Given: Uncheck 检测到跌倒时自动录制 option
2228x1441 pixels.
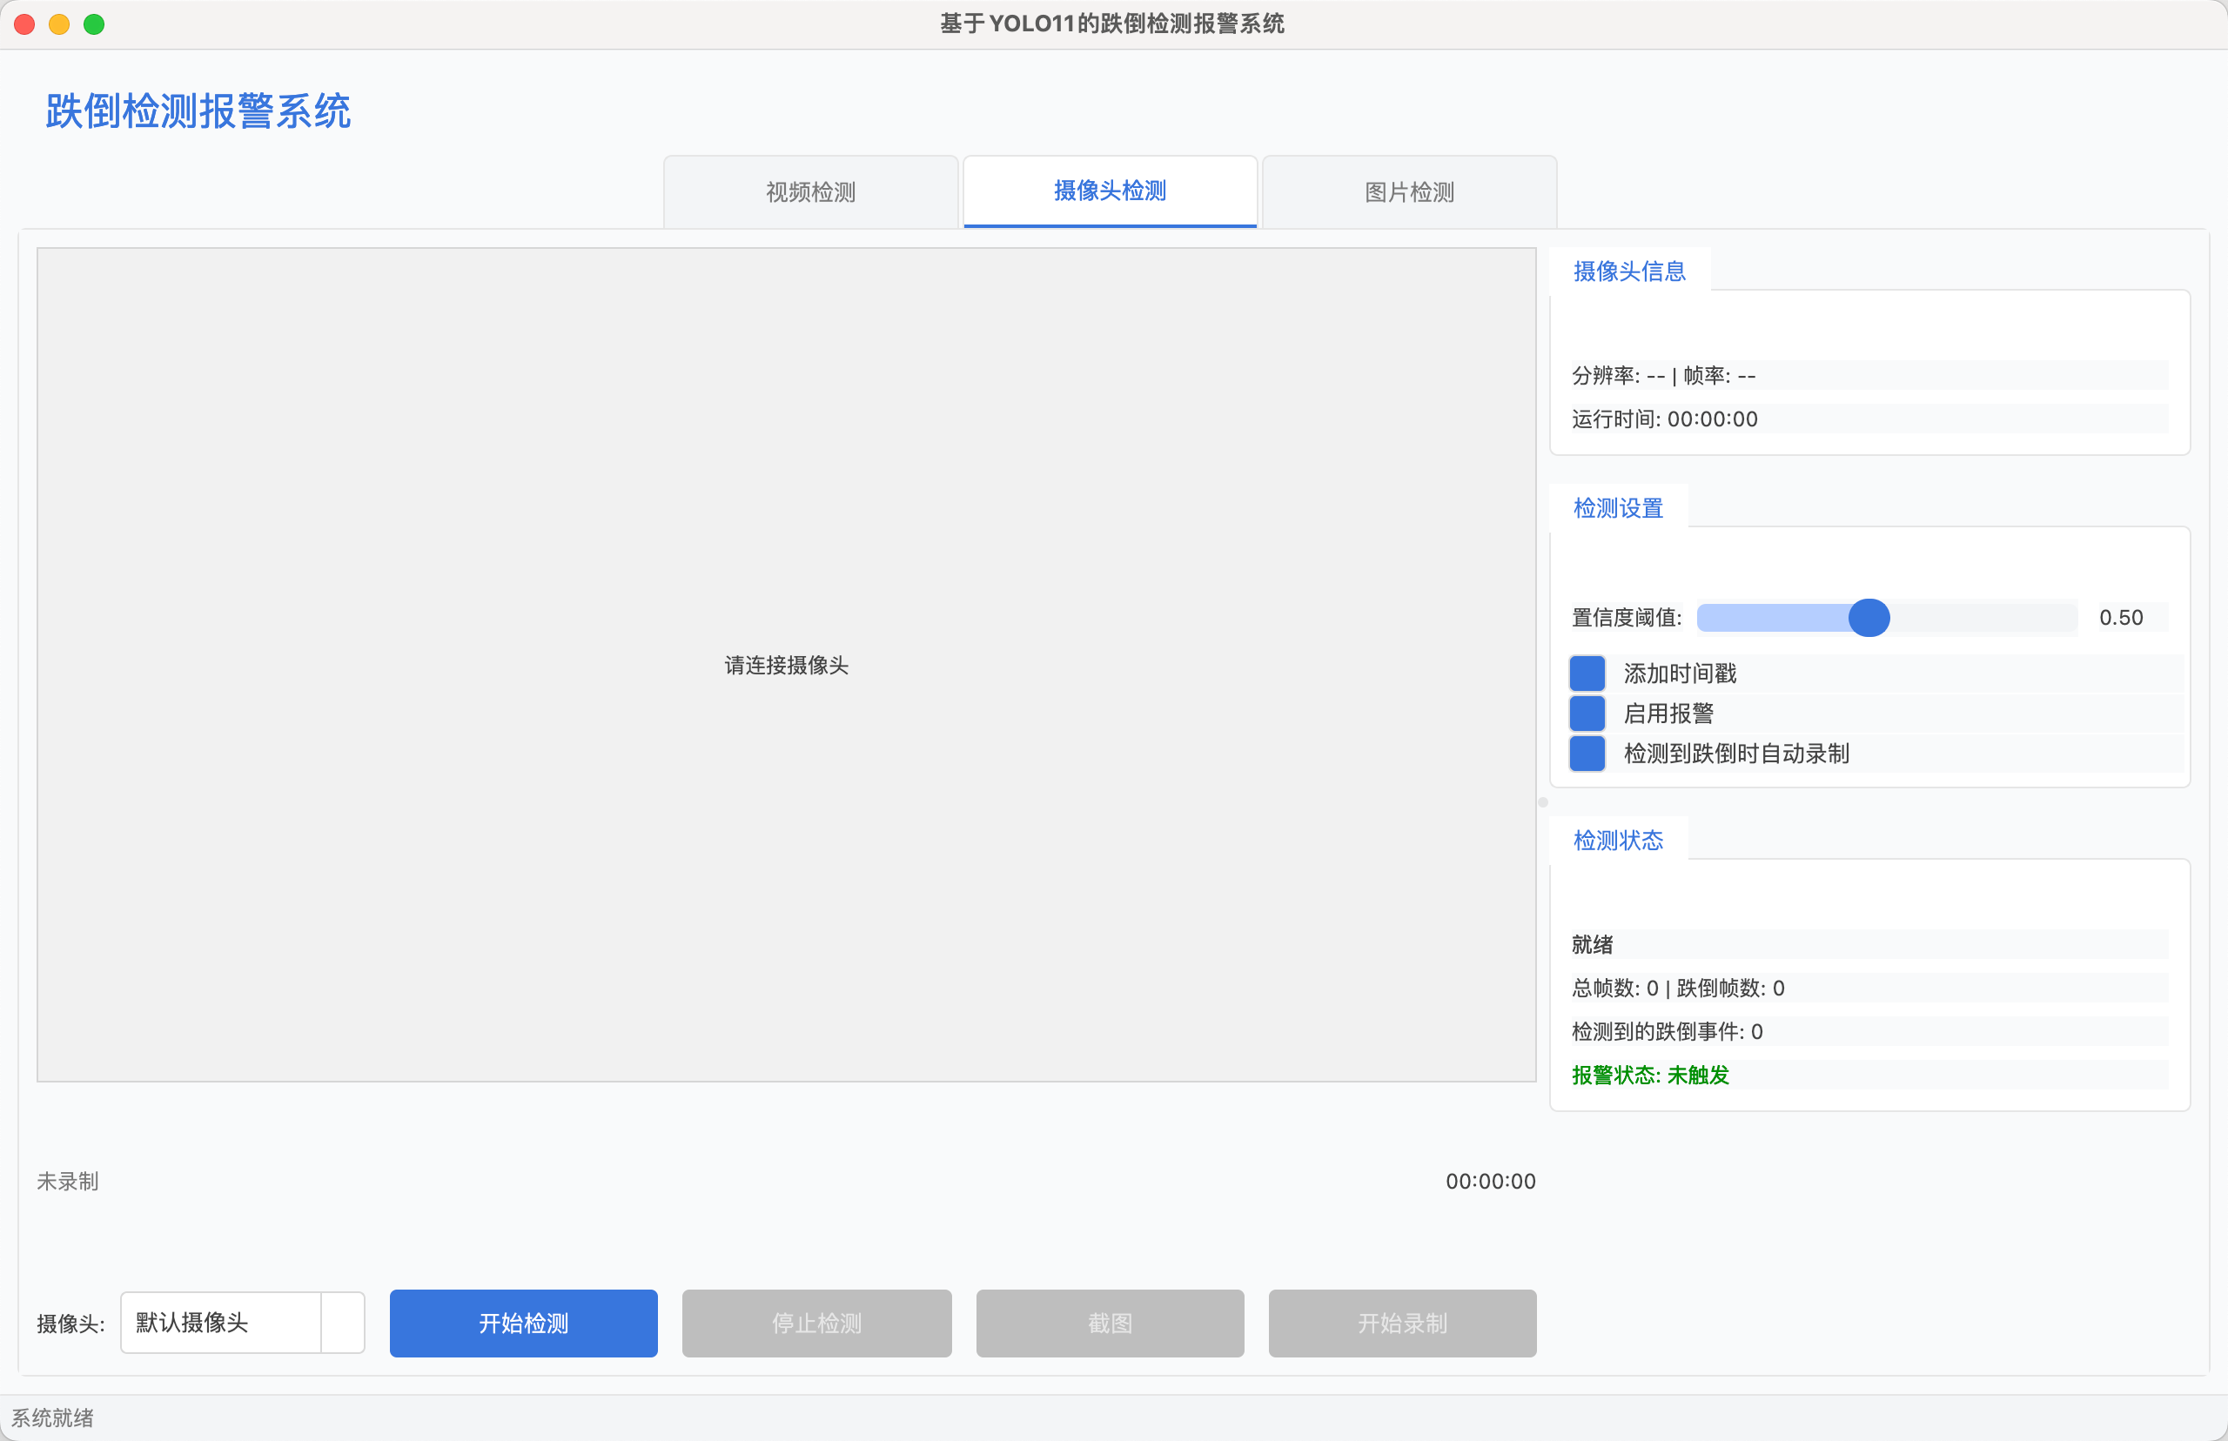Looking at the screenshot, I should coord(1587,754).
